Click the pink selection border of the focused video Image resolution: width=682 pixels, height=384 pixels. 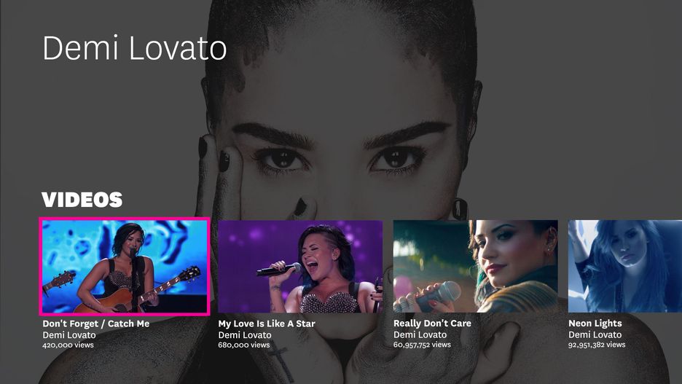coord(125,219)
